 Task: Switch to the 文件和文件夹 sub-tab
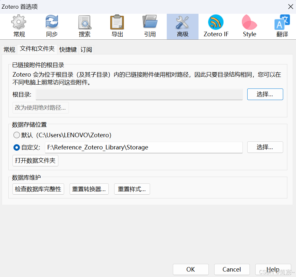tap(37, 49)
